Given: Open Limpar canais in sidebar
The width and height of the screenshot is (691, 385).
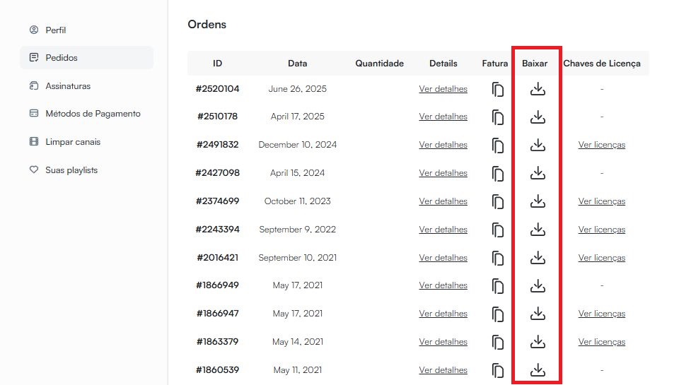Looking at the screenshot, I should pyautogui.click(x=72, y=142).
